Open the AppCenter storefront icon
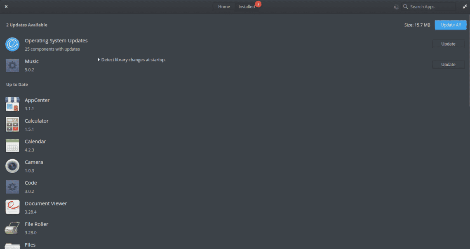 [12, 104]
